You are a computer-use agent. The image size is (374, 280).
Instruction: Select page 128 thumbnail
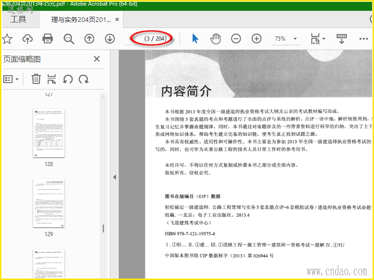coord(49,133)
